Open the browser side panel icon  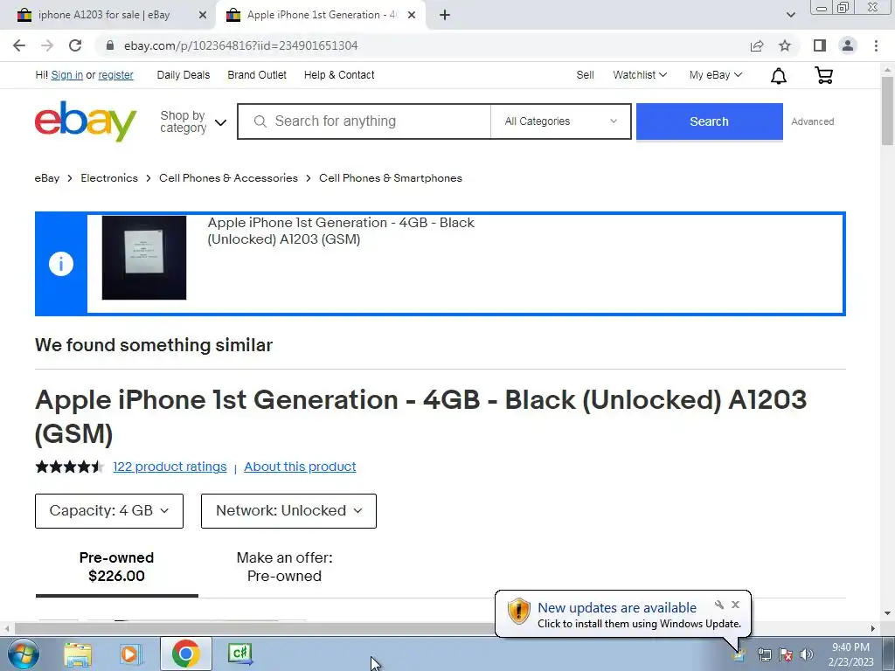click(x=820, y=45)
